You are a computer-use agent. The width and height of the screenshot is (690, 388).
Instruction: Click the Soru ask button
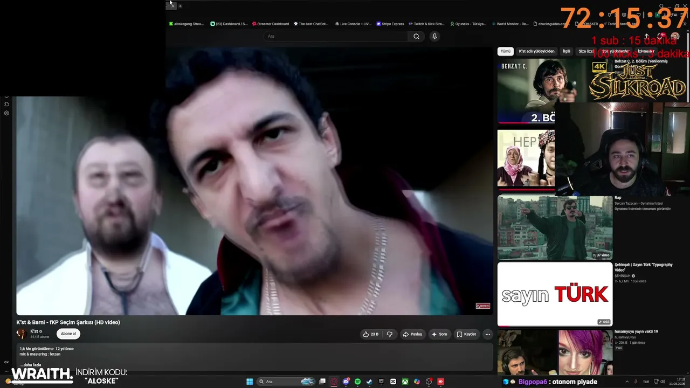[x=439, y=334]
